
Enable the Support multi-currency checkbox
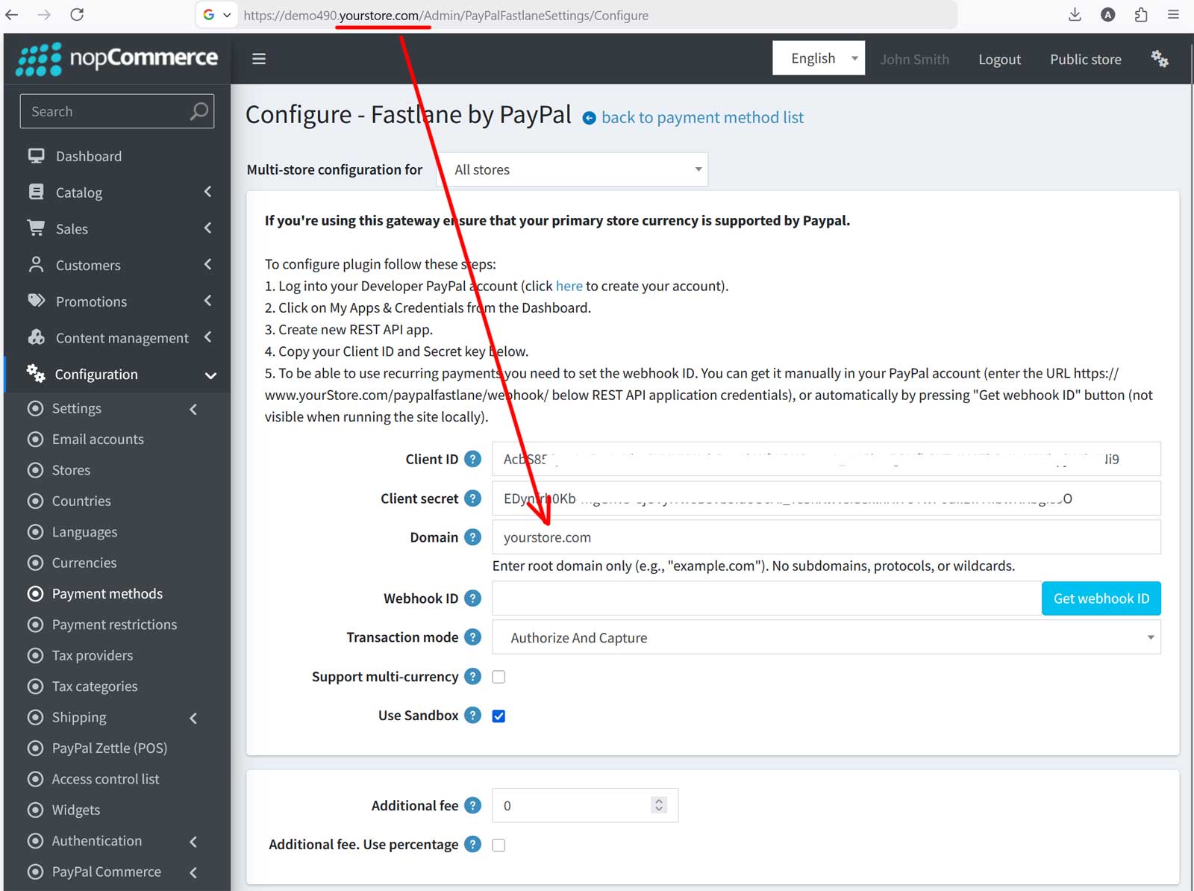[498, 677]
